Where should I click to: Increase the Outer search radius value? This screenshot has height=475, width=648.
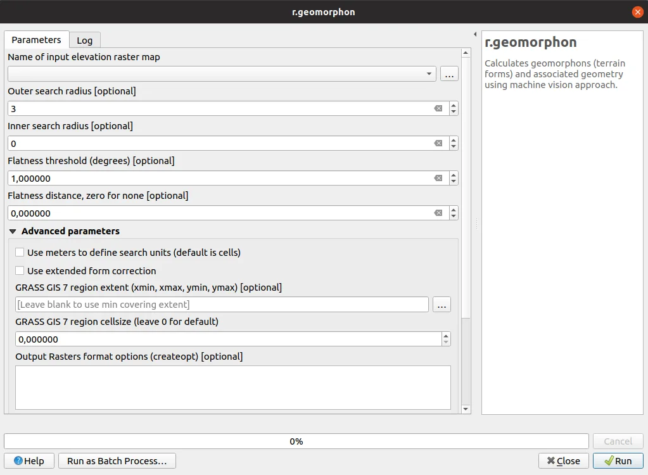pos(454,106)
